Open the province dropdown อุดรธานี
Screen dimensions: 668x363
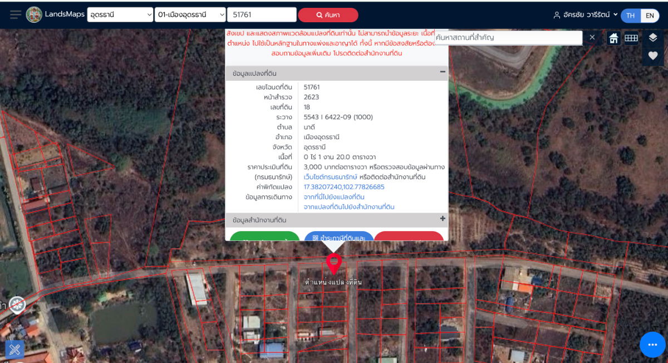pos(120,15)
